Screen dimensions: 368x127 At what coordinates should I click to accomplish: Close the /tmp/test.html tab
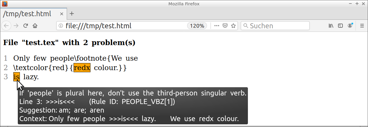(61, 14)
